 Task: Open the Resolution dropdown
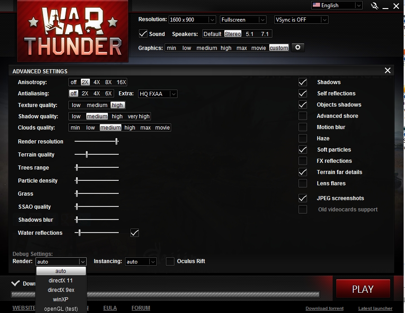tap(192, 20)
